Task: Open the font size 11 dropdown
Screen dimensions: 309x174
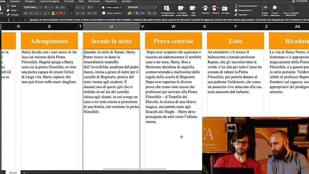Action: tap(52, 7)
